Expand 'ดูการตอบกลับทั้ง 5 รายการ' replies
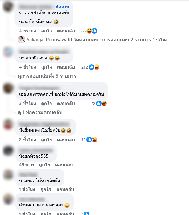 (x=47, y=76)
